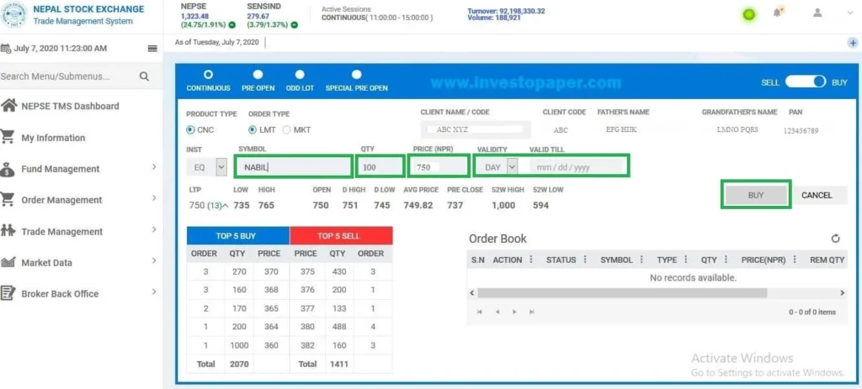Click Order Book horizontal scrollbar thumb
The width and height of the screenshot is (862, 389).
click(622, 293)
